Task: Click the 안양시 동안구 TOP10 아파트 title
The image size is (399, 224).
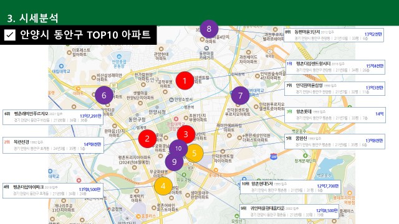Action: coord(85,35)
